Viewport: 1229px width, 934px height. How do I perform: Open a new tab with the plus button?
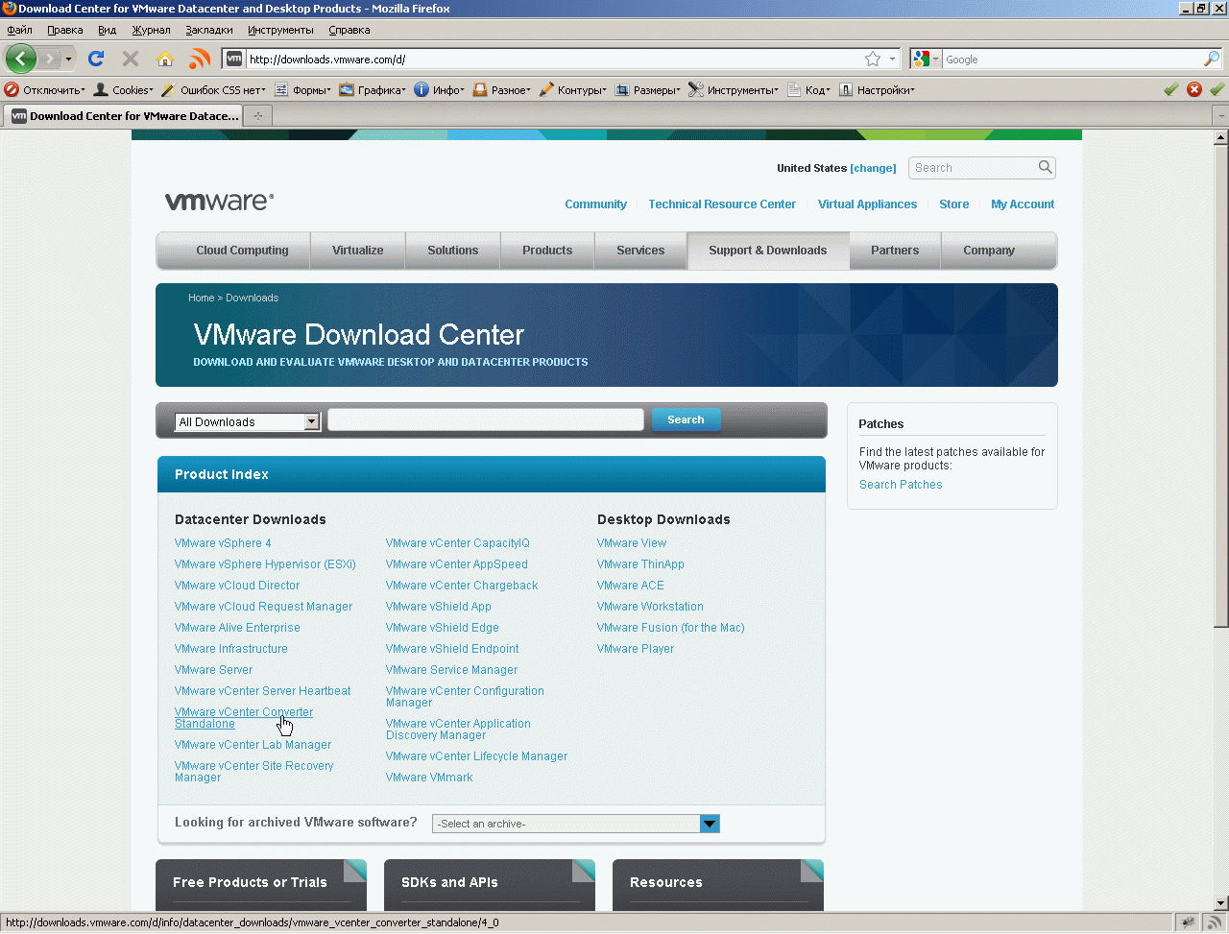(x=257, y=116)
